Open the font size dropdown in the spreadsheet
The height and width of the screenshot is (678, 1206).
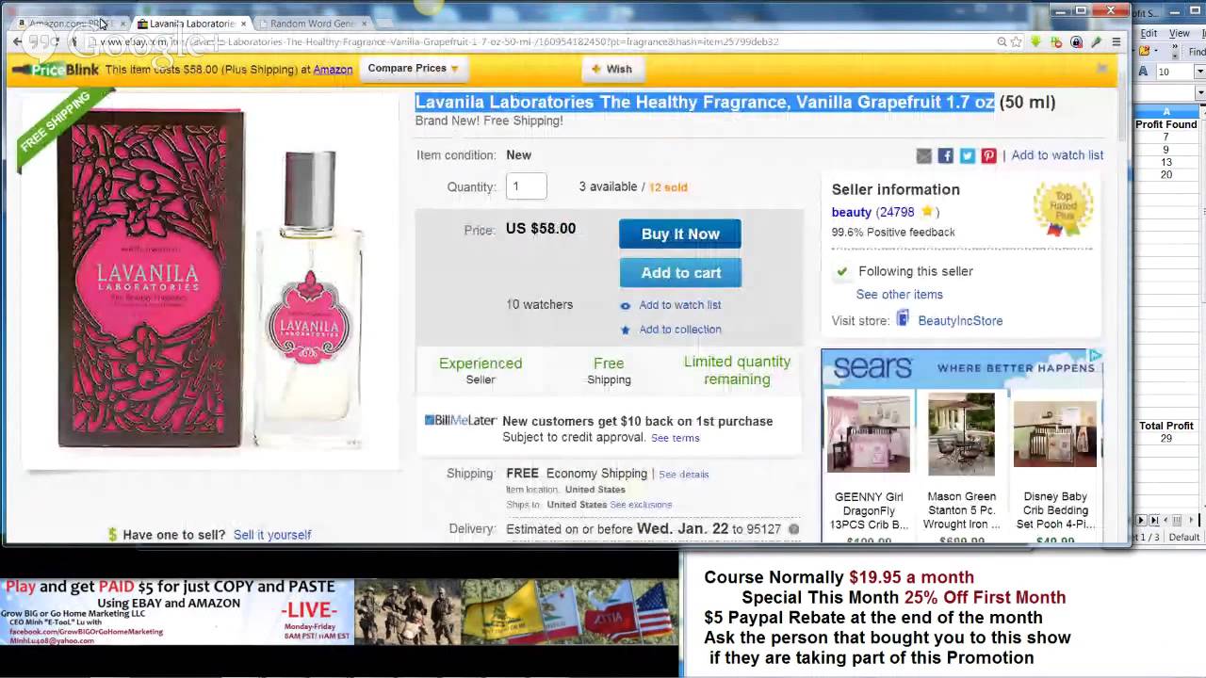(1200, 72)
